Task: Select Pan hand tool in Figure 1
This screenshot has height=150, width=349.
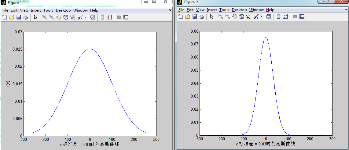Action: point(59,17)
